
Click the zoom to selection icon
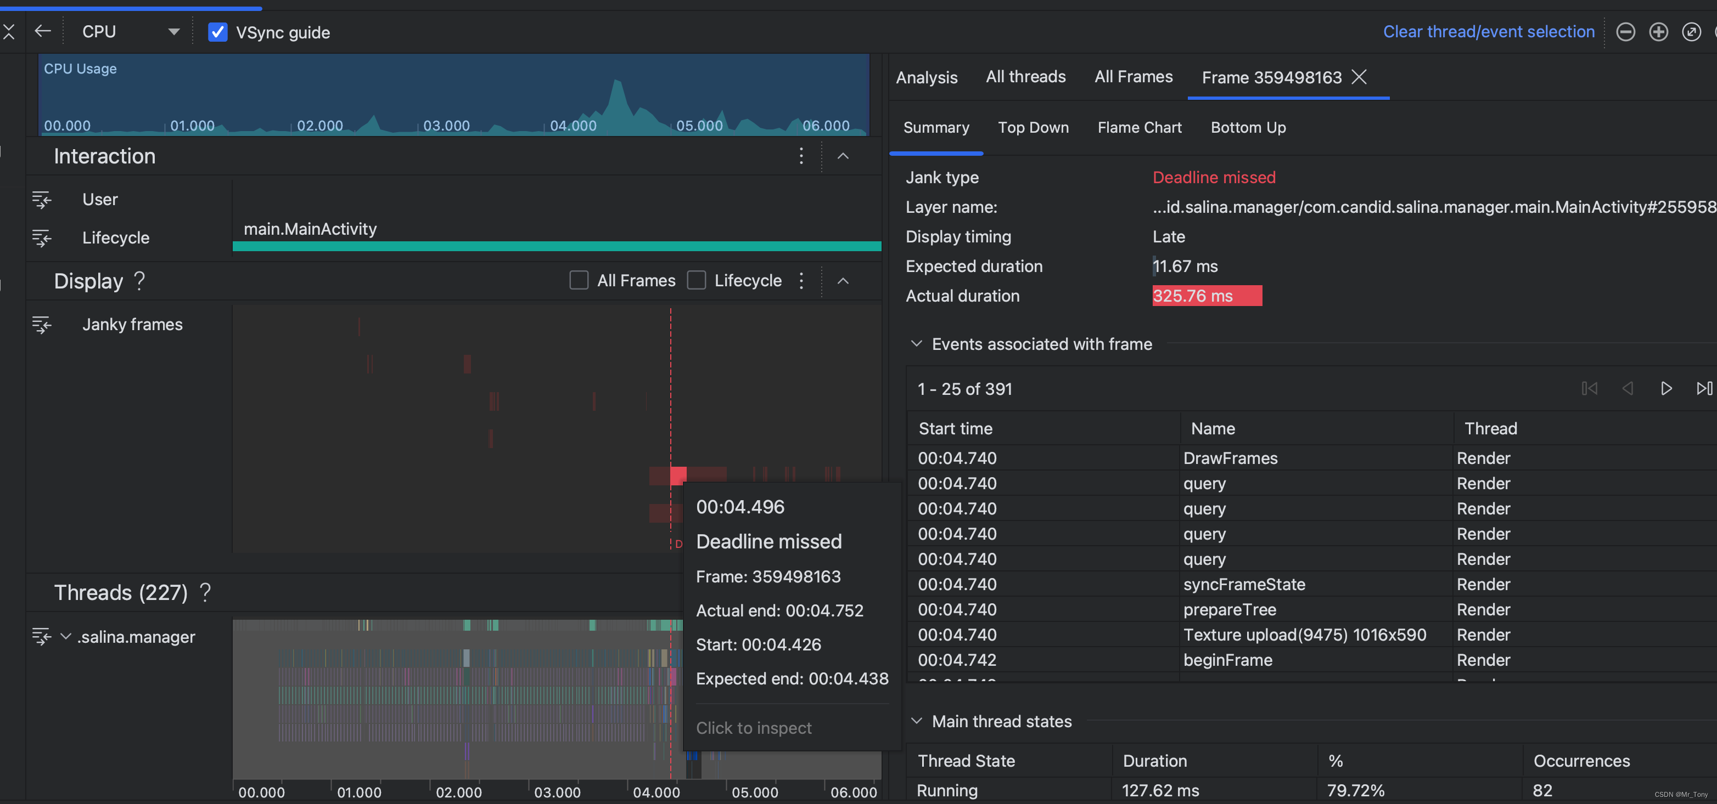1692,31
